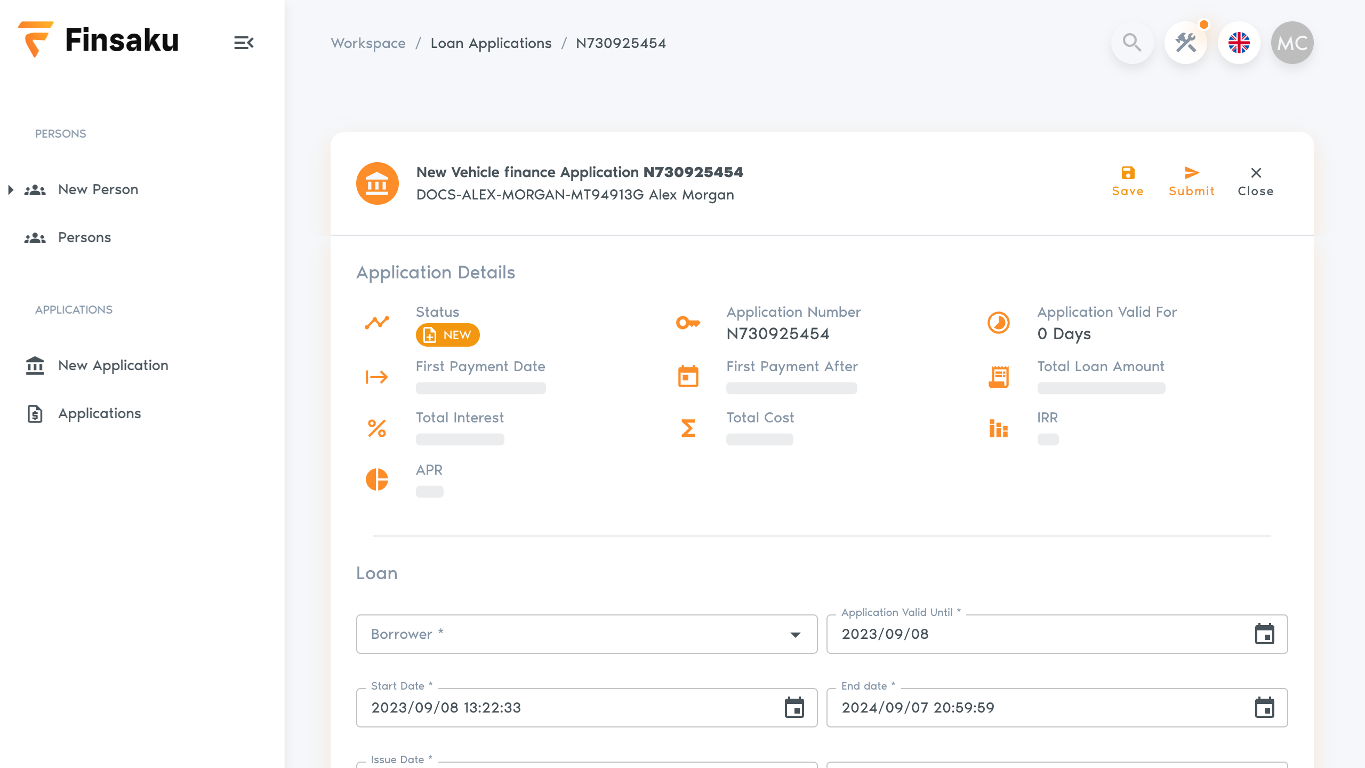The width and height of the screenshot is (1365, 768).
Task: Click the Total Cost label
Action: click(x=760, y=418)
